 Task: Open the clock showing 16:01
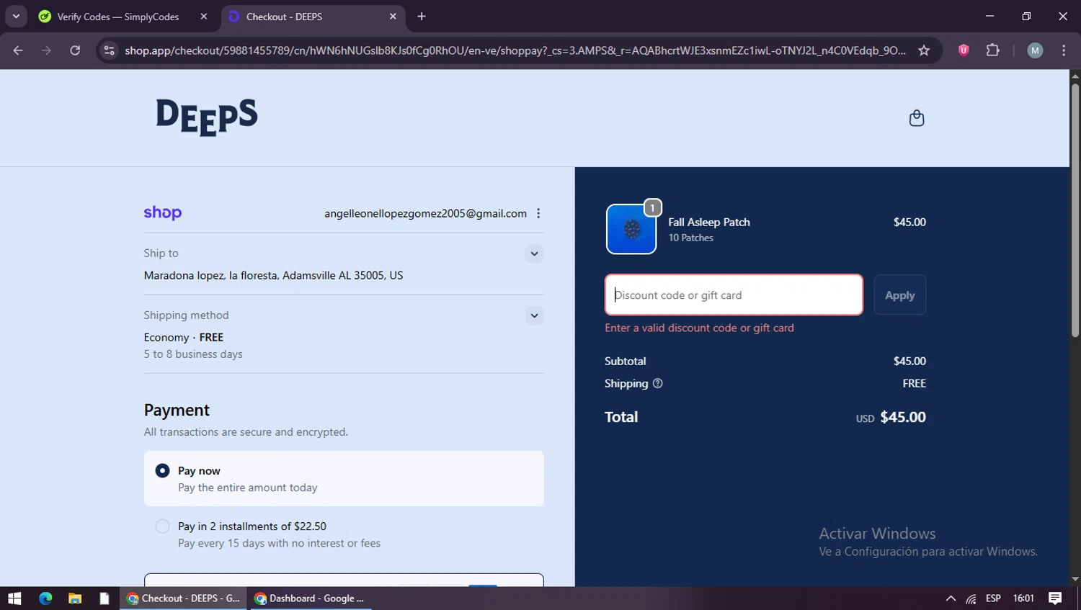tap(1023, 598)
